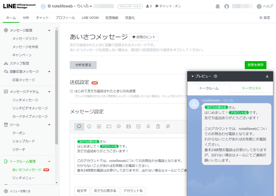Open メッセージを作成 in sidebar

click(x=25, y=47)
